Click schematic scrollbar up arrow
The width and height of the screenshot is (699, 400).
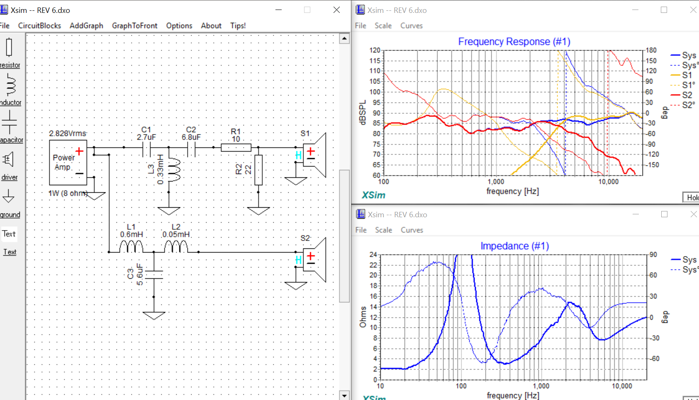tap(344, 39)
